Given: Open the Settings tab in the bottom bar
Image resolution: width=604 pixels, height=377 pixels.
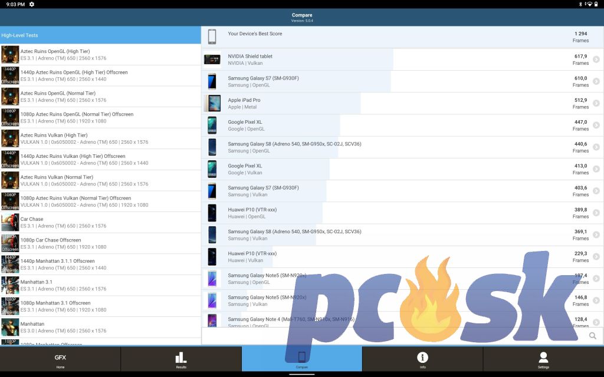Looking at the screenshot, I should coord(543,359).
